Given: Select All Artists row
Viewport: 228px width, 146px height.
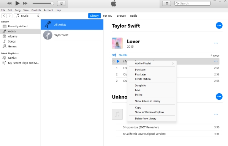Looking at the screenshot, I should 72,25.
